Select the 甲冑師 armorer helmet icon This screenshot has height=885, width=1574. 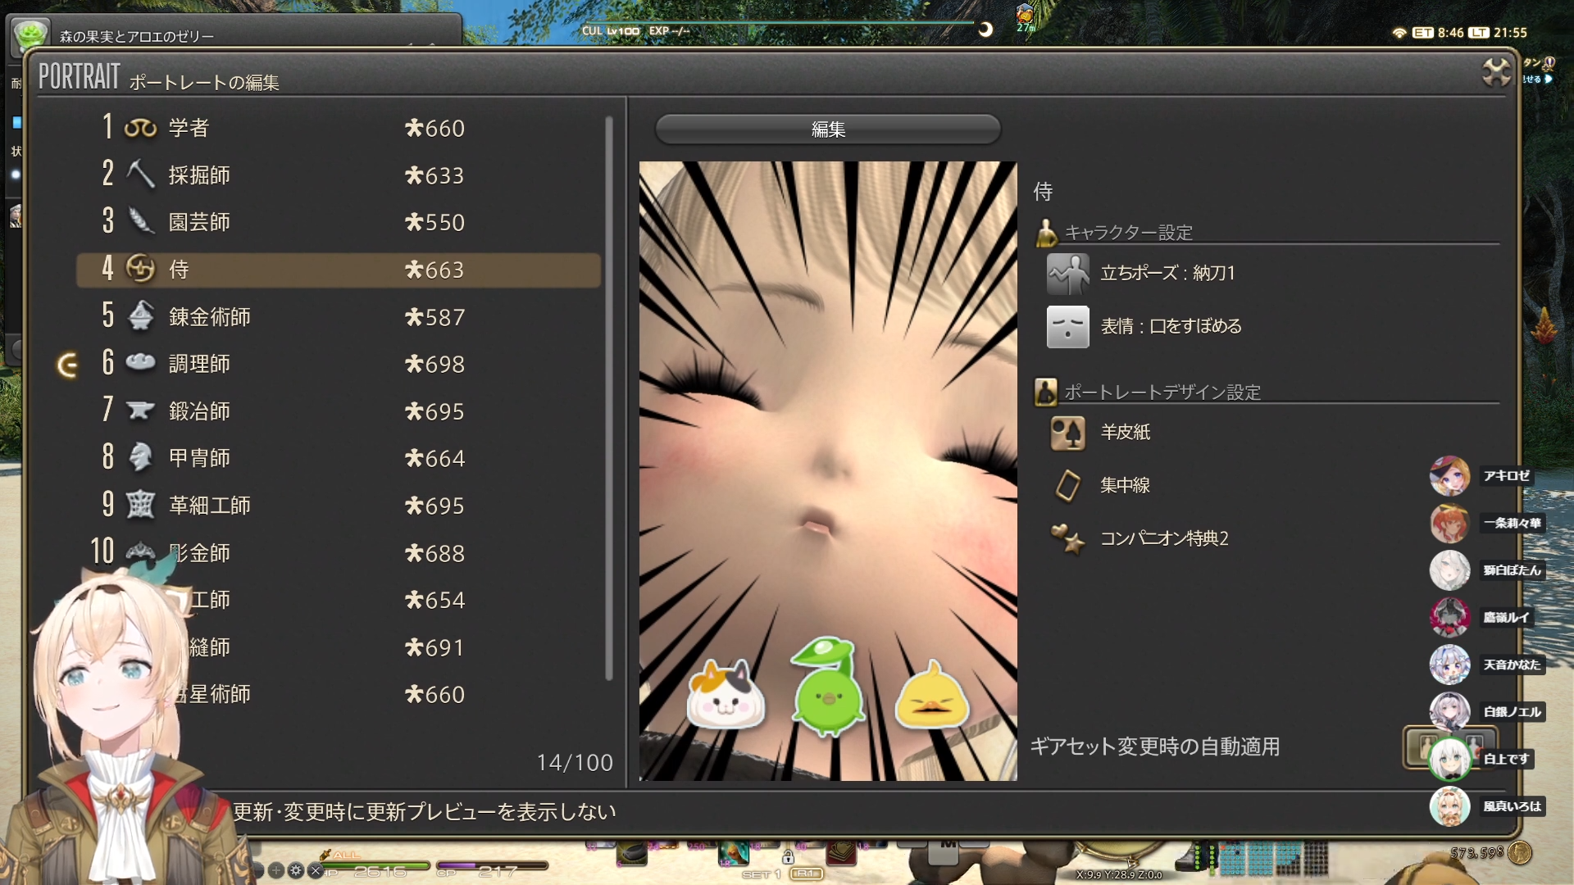point(140,456)
